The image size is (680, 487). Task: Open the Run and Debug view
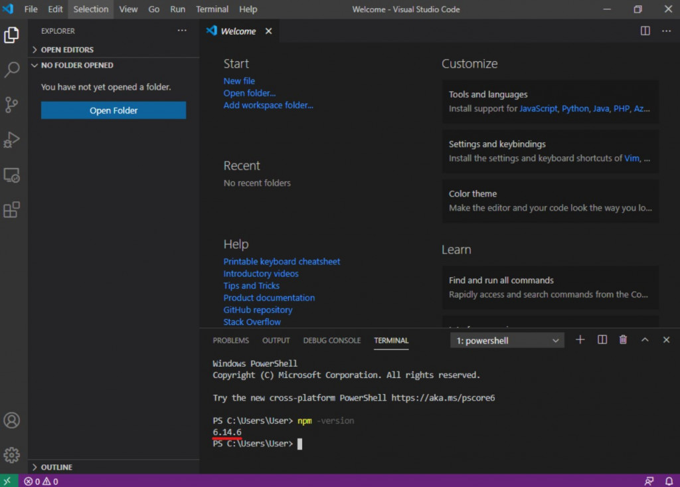pyautogui.click(x=12, y=140)
